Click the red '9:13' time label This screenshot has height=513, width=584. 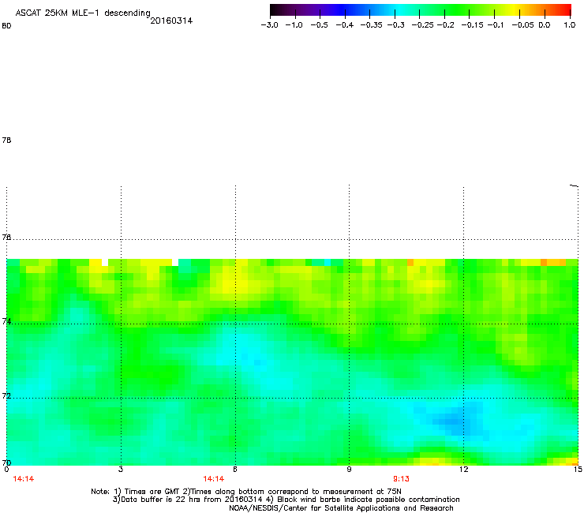click(x=401, y=479)
